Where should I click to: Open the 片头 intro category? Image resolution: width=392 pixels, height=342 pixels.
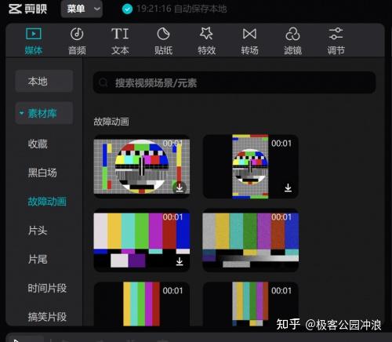(38, 231)
